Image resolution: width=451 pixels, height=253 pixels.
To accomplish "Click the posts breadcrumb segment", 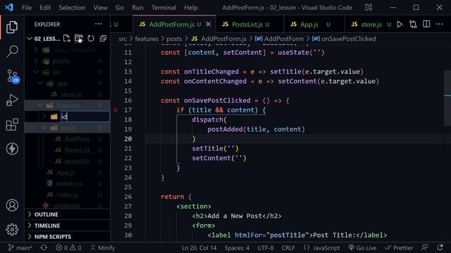I will pos(174,39).
